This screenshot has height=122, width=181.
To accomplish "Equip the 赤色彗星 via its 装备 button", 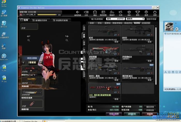I will coord(116,61).
